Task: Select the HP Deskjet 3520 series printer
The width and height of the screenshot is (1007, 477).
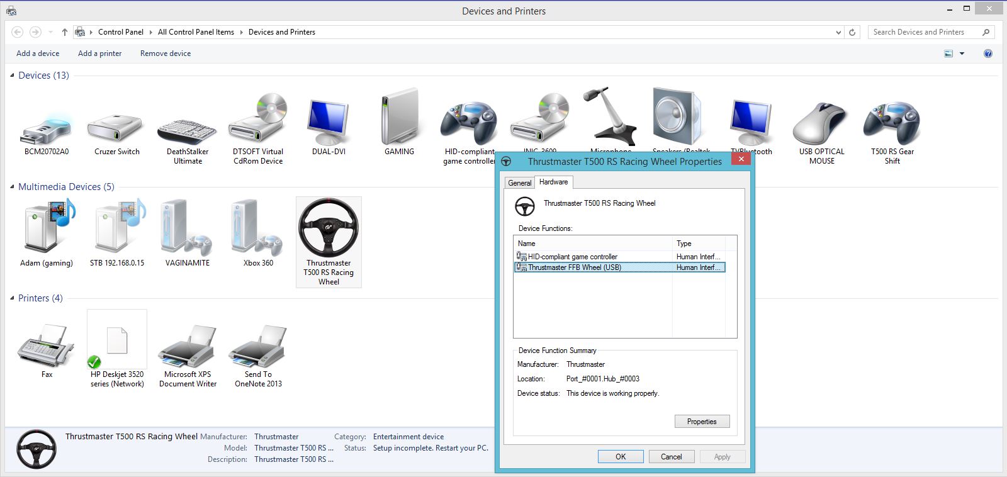Action: click(x=117, y=350)
